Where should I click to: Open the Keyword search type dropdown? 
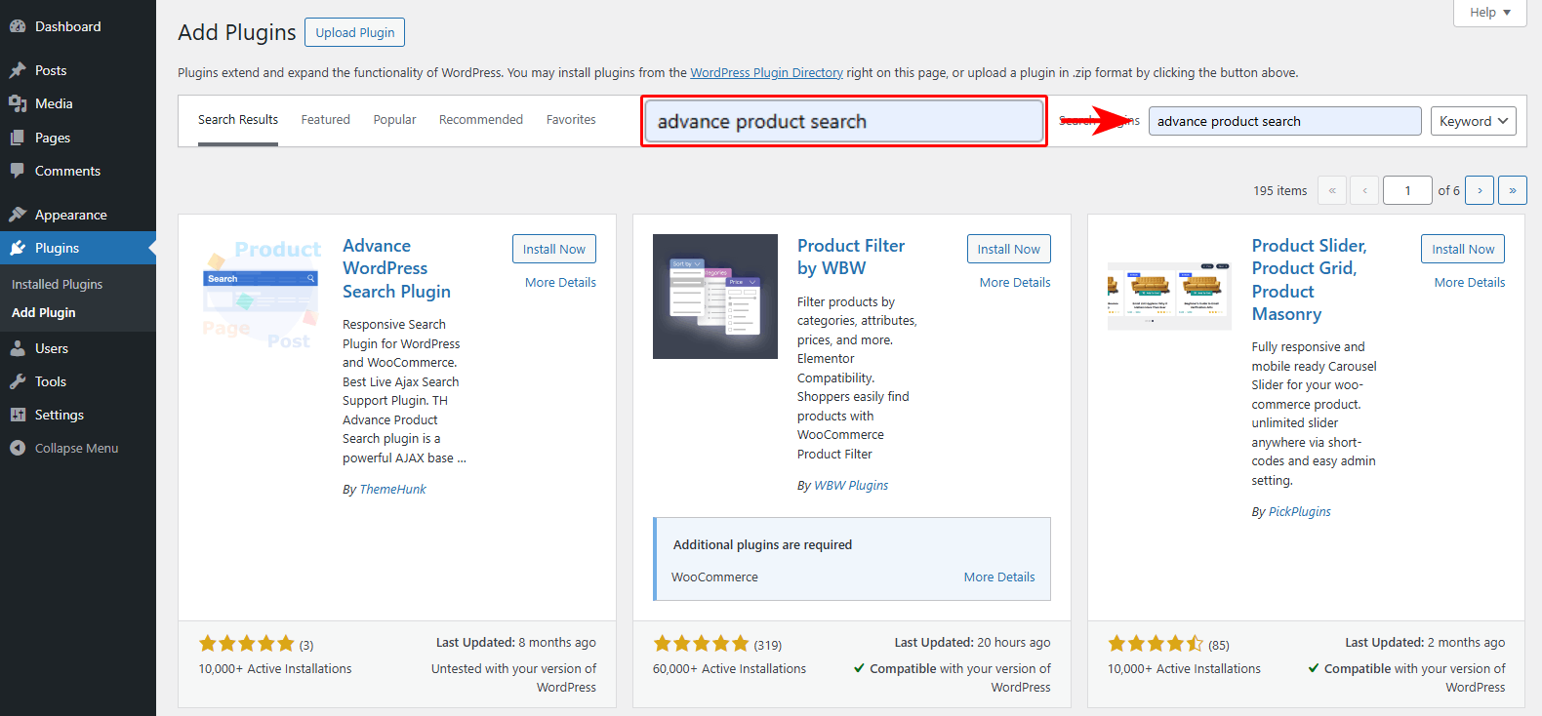[x=1474, y=121]
